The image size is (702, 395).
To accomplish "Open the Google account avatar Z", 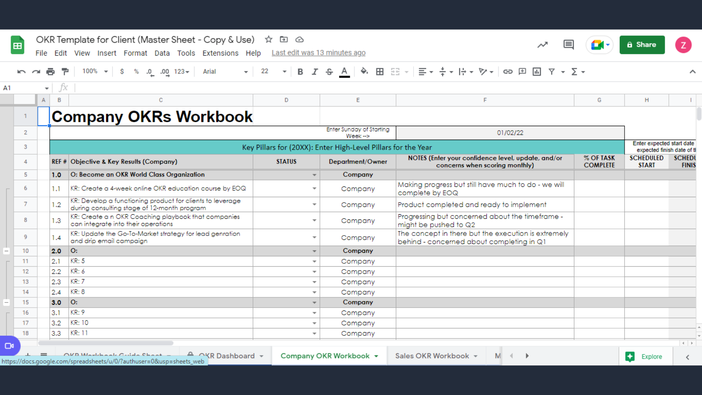I will (683, 45).
